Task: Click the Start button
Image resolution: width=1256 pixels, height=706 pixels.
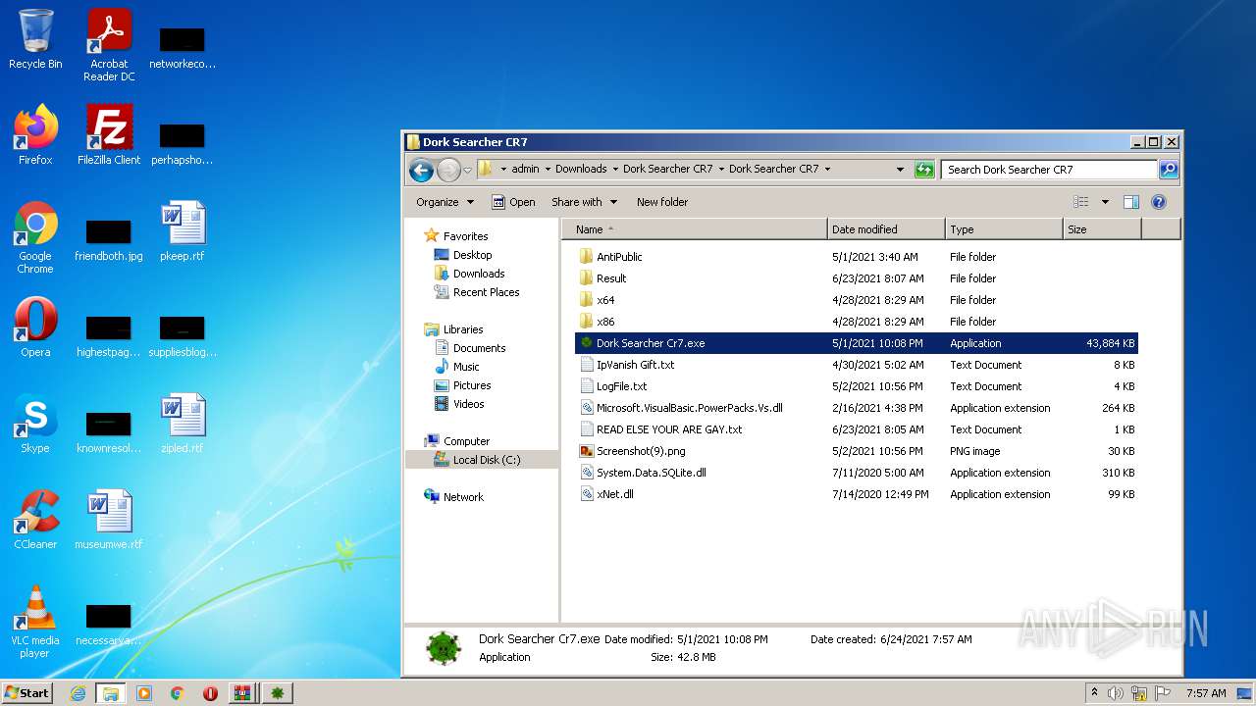Action: point(27,693)
